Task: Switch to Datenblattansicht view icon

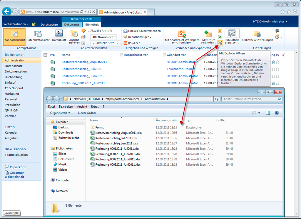Action: coord(38,34)
